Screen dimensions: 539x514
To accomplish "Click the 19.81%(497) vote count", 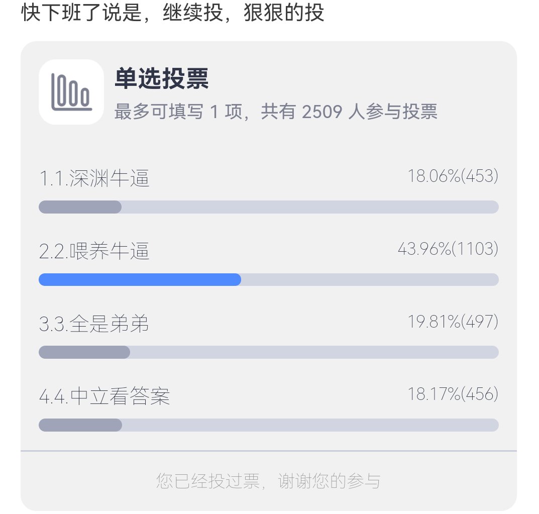I will [453, 322].
